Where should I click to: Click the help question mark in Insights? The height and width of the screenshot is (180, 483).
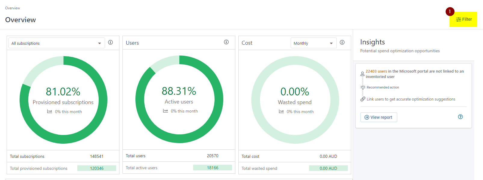tap(460, 117)
